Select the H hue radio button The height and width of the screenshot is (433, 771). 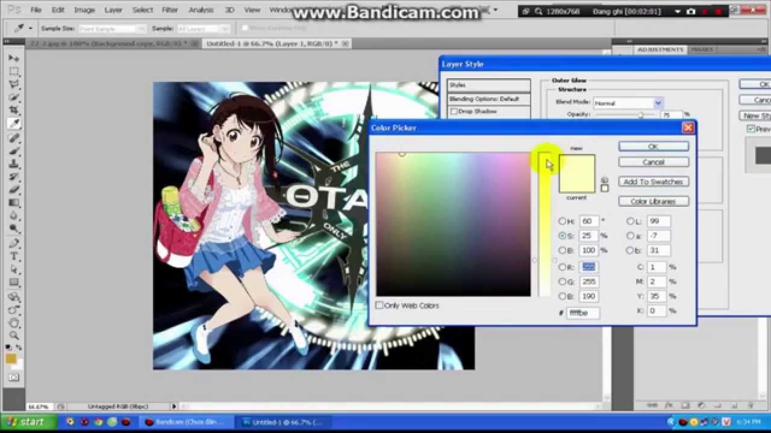coord(563,221)
